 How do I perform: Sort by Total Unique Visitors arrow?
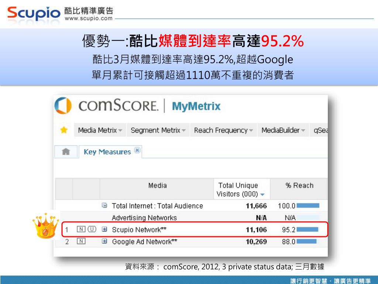coord(262,195)
